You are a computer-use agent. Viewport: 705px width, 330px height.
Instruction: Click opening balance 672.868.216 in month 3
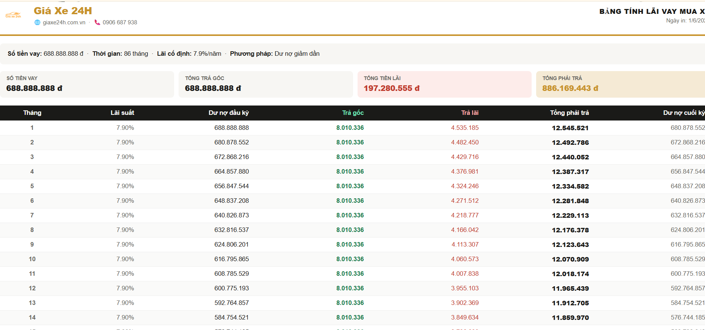tap(232, 157)
